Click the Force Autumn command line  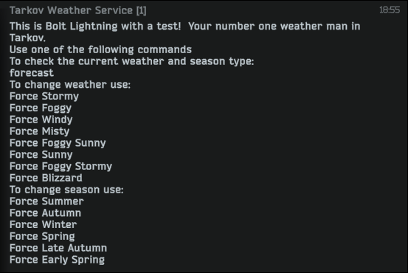(46, 213)
